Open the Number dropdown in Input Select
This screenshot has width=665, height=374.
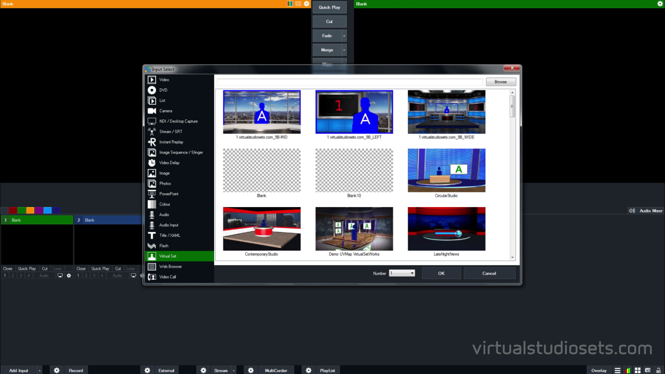[401, 273]
